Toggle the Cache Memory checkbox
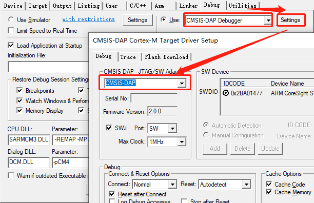The height and width of the screenshot is (203, 314). 269,192
